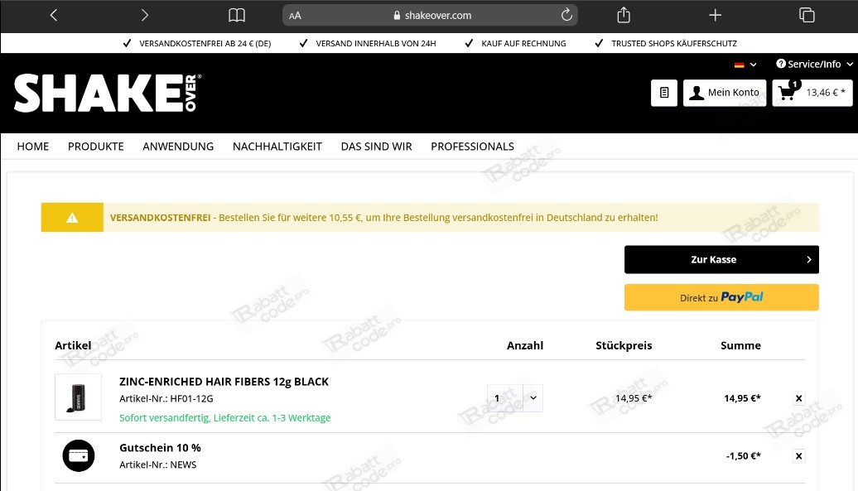Click 'Artikel-Nr.: NEWS' text
The image size is (858, 491).
click(x=157, y=465)
